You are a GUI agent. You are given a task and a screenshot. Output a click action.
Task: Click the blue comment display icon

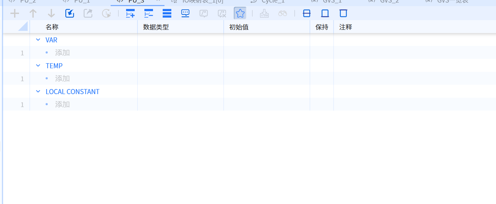(185, 14)
